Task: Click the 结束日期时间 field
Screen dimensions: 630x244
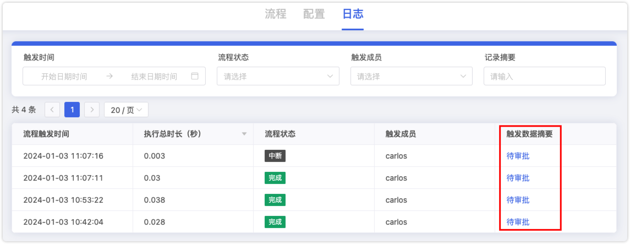Action: [154, 77]
